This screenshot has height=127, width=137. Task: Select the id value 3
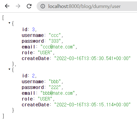click(x=33, y=29)
